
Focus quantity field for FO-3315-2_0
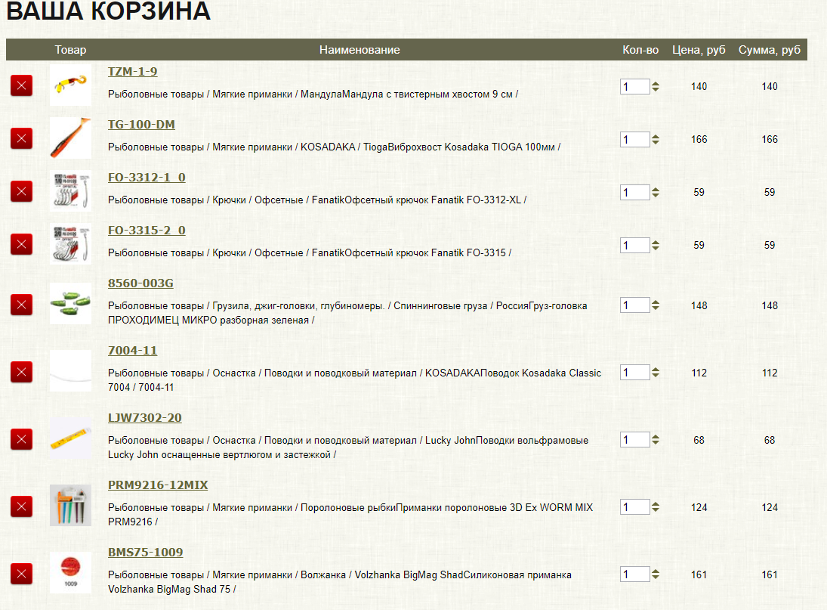click(x=634, y=245)
